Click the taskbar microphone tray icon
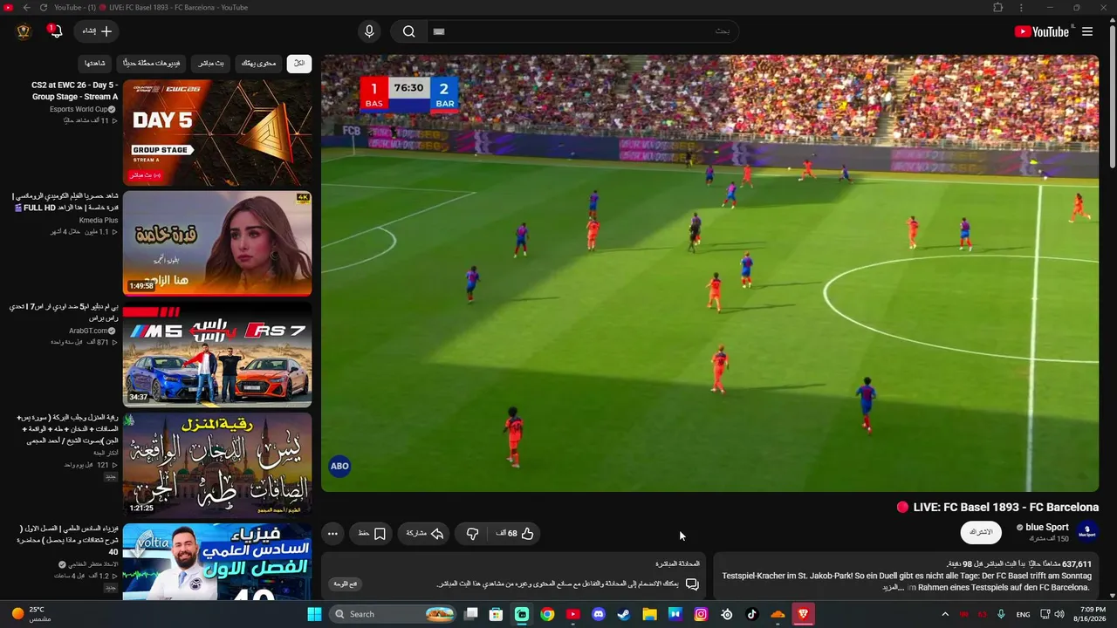1117x628 pixels. click(x=1001, y=614)
